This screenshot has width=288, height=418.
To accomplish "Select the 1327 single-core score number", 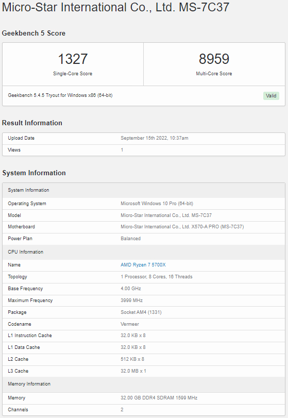I will 73,59.
